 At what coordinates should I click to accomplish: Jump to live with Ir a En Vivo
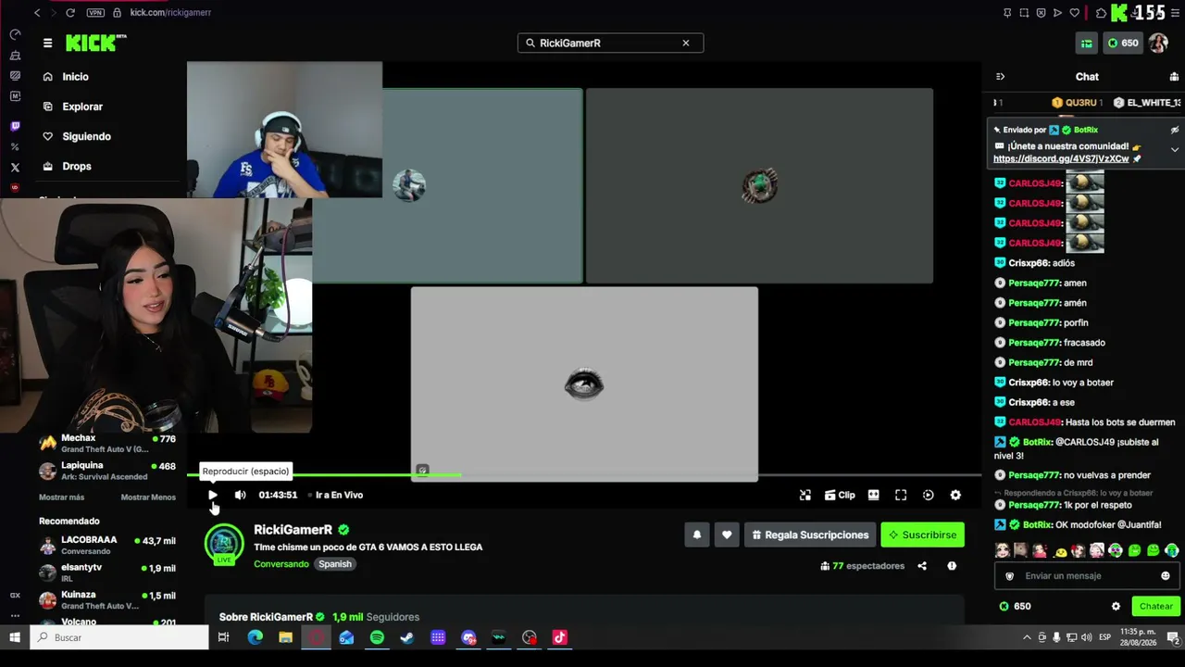pos(339,495)
